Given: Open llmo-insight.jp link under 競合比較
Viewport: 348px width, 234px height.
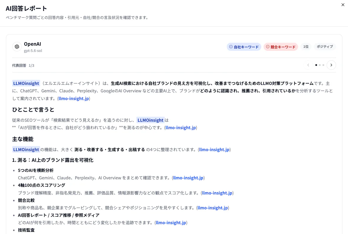Looking at the screenshot, I should (x=212, y=208).
